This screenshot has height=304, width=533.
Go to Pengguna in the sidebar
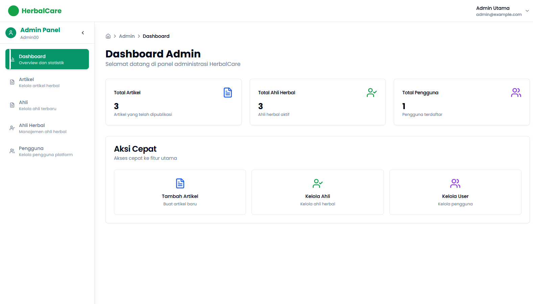click(45, 151)
